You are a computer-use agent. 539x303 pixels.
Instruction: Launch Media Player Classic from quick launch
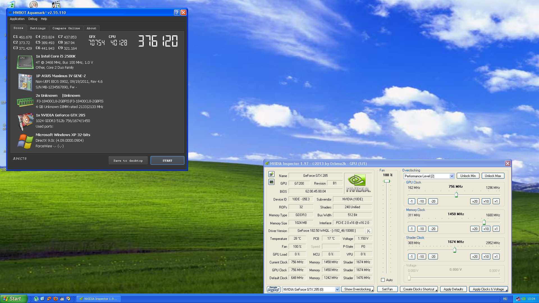tap(62, 299)
